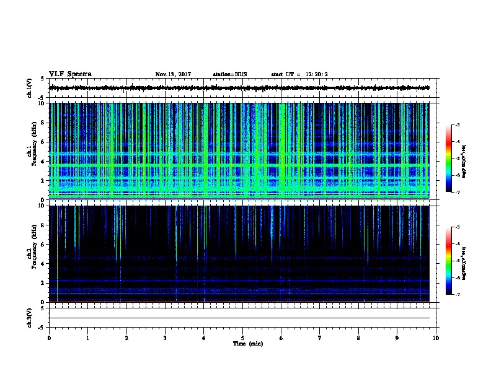Image resolution: width=491 pixels, height=379 pixels.
Task: Click time axis tick label "4"
Action: (204, 338)
